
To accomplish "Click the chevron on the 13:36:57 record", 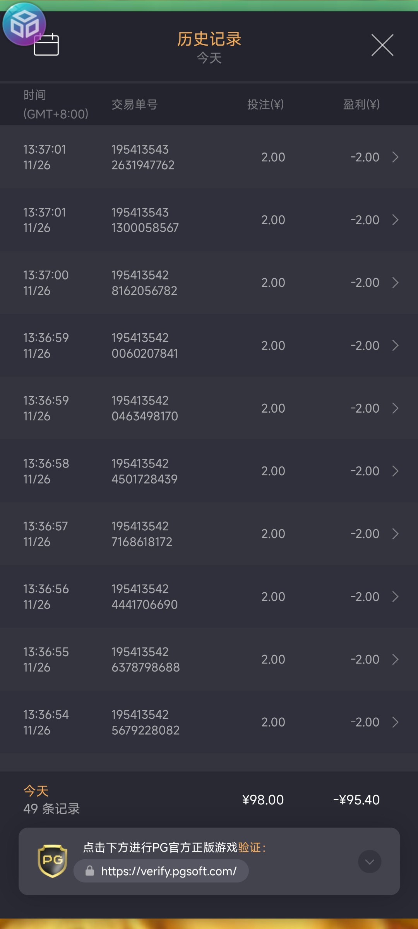I will (395, 534).
